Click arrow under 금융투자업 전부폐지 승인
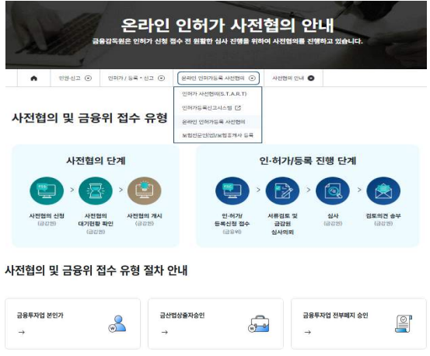 coord(308,333)
